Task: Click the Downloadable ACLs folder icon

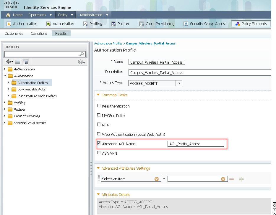Action: (x=14, y=89)
